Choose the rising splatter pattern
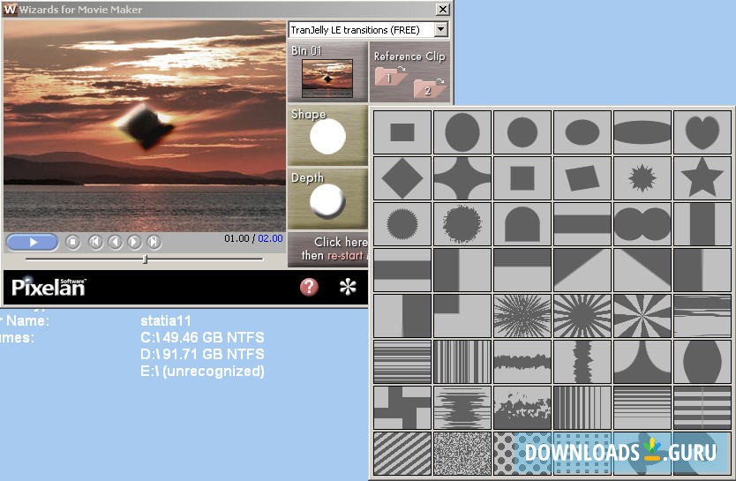Image resolution: width=736 pixels, height=481 pixels. 522,408
